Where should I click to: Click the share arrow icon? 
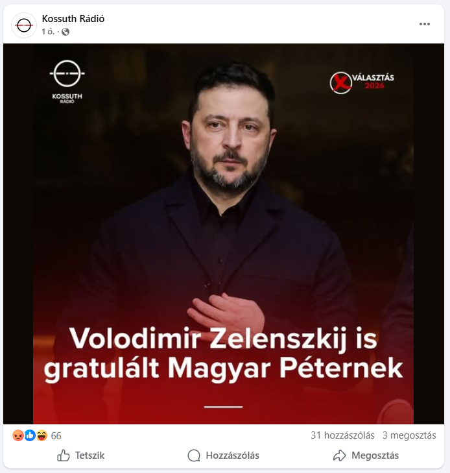pyautogui.click(x=339, y=455)
